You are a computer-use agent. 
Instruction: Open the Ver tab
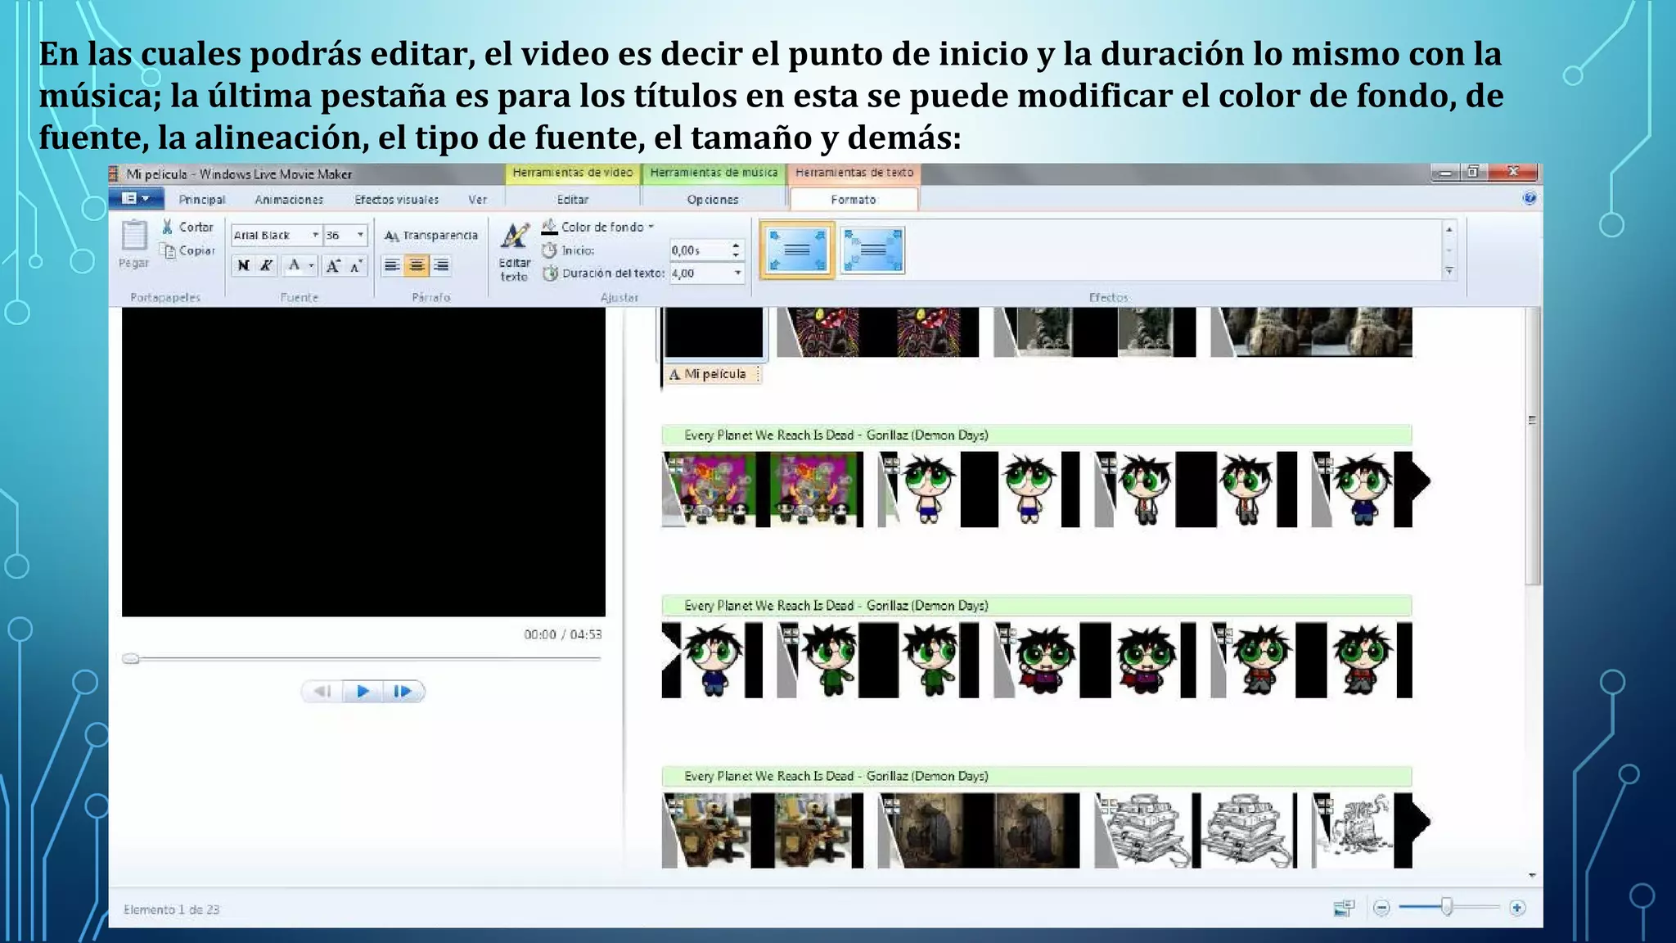(x=477, y=200)
